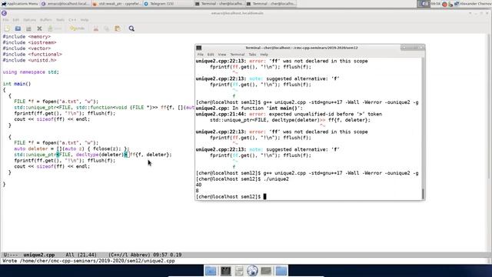Click the 'auto deleter =' line in editor
The image size is (492, 277).
(x=71, y=149)
